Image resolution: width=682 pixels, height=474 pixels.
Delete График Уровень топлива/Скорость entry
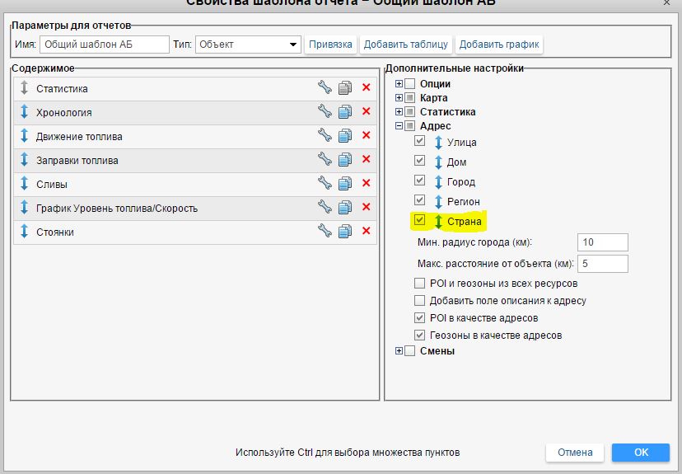point(366,208)
